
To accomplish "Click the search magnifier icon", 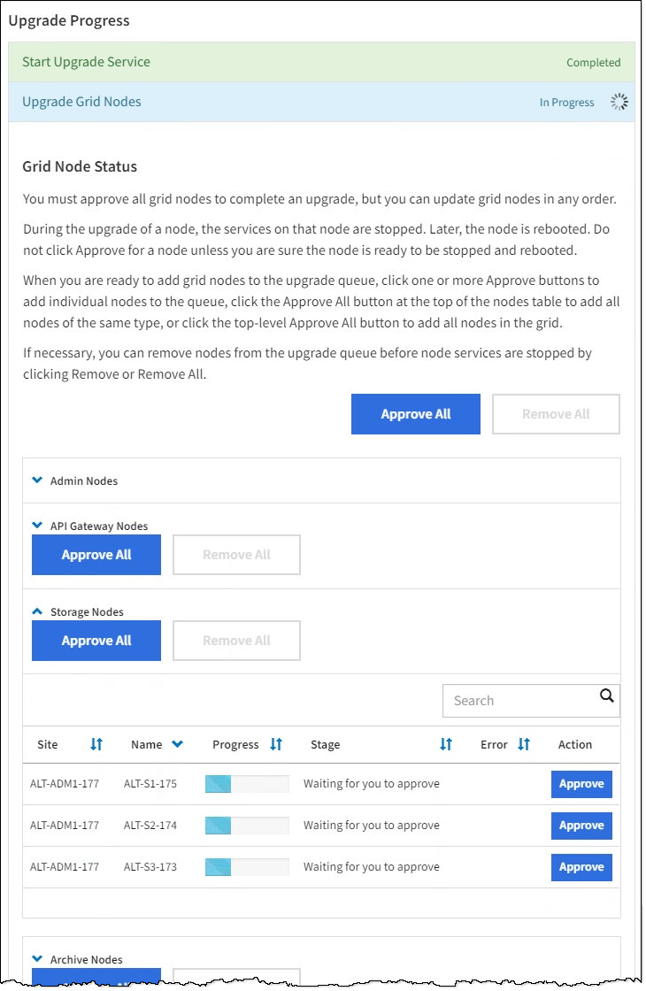I will [x=606, y=695].
